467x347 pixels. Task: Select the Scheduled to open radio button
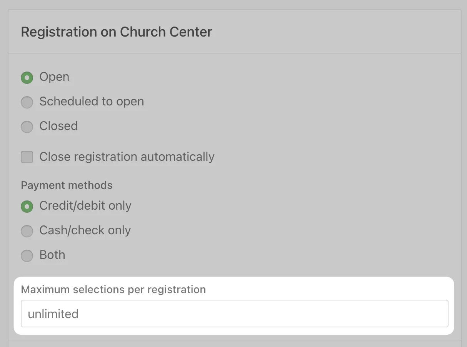pyautogui.click(x=27, y=102)
